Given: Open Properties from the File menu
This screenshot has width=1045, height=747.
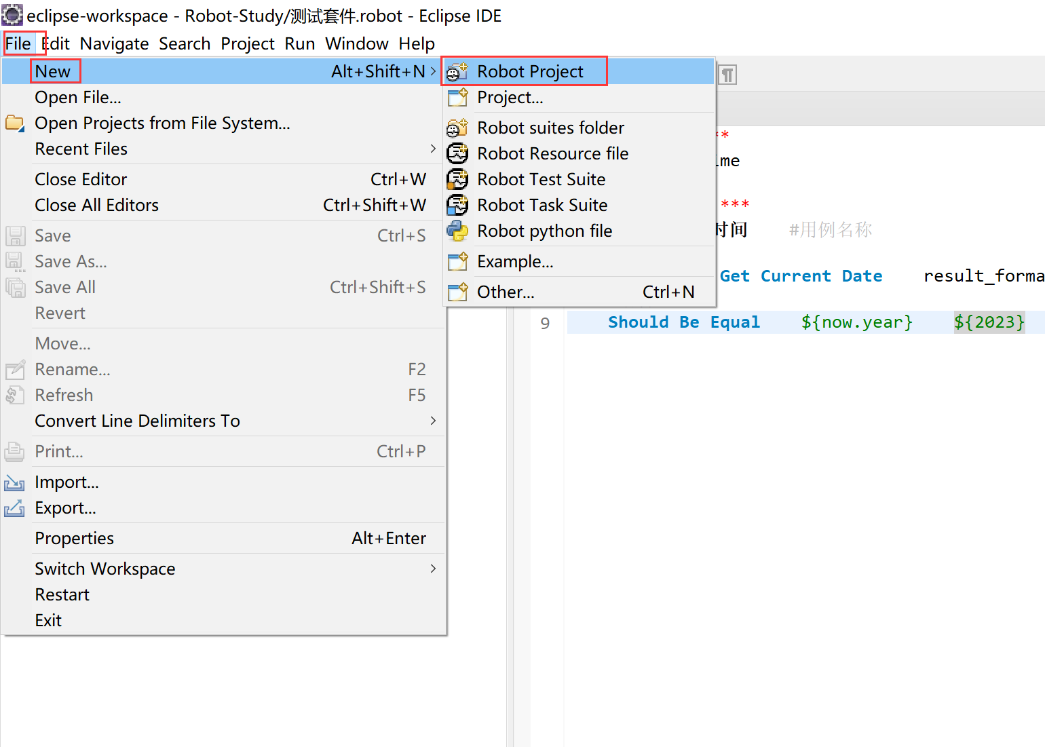Looking at the screenshot, I should pyautogui.click(x=223, y=538).
